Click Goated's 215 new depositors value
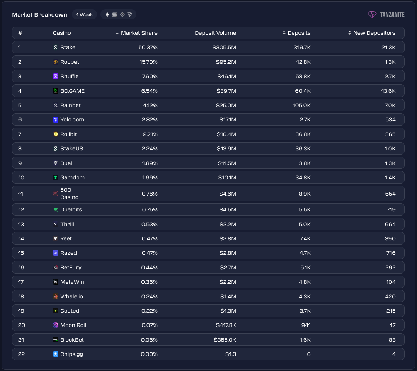The height and width of the screenshot is (371, 417). pos(391,311)
